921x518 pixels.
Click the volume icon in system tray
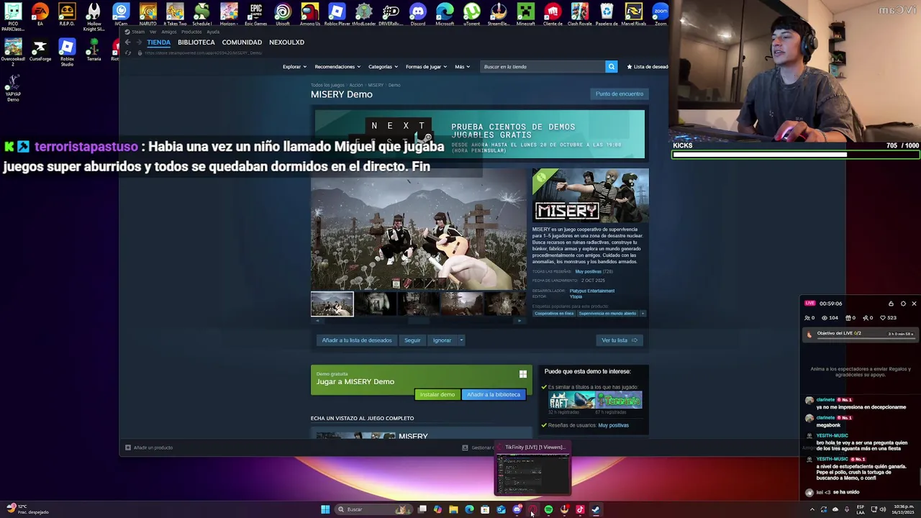point(883,509)
